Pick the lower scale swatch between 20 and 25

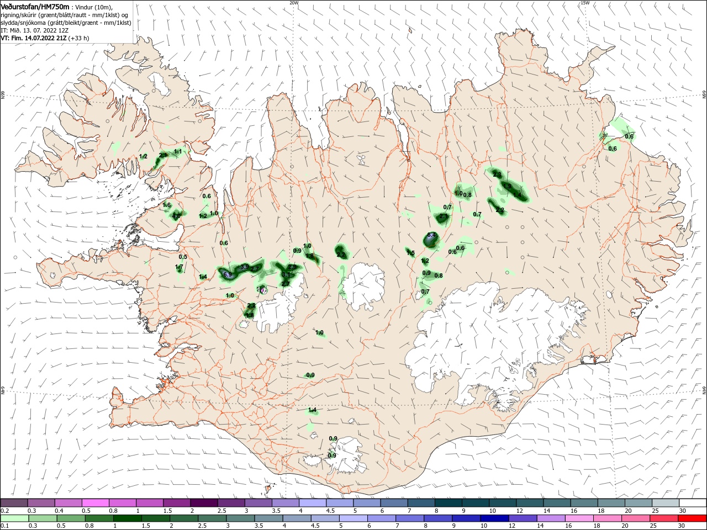pyautogui.click(x=635, y=518)
